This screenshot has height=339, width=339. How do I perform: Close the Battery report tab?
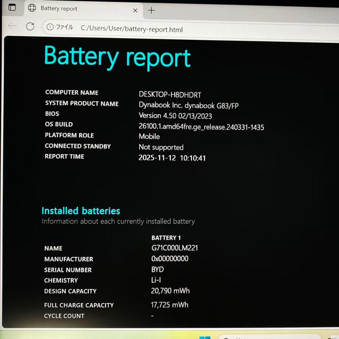pyautogui.click(x=135, y=10)
